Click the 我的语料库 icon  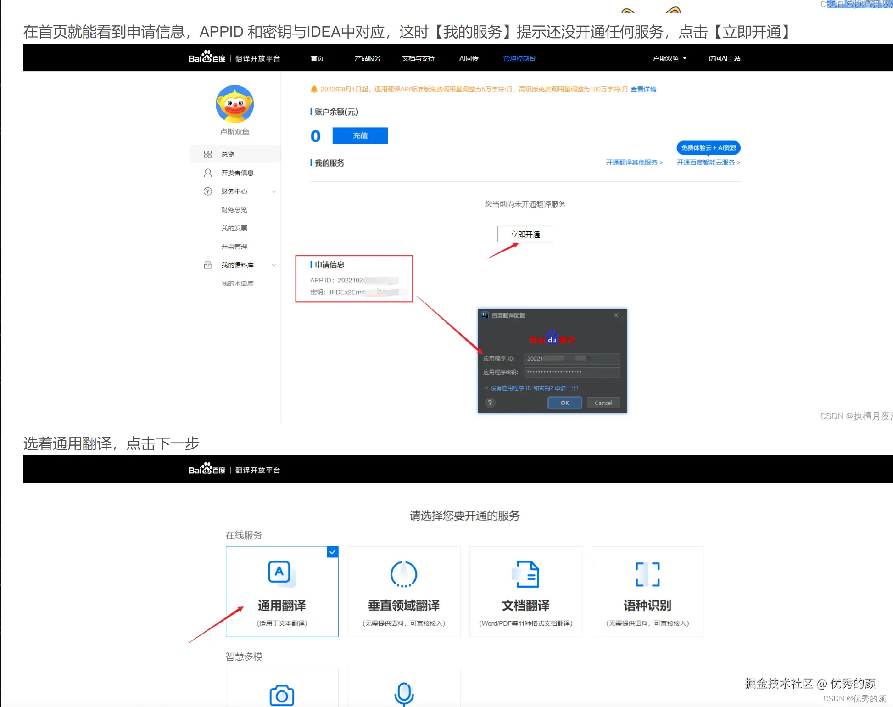coord(208,265)
